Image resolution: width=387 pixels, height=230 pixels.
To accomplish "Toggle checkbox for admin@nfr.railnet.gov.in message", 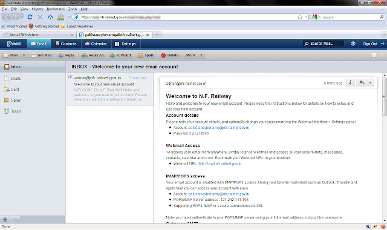I will pyautogui.click(x=70, y=77).
